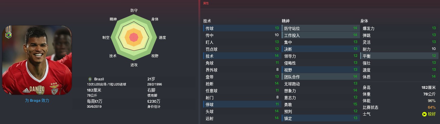Select the 属性 tab header
Viewport: 440px width, 124px height.
[x=206, y=3]
